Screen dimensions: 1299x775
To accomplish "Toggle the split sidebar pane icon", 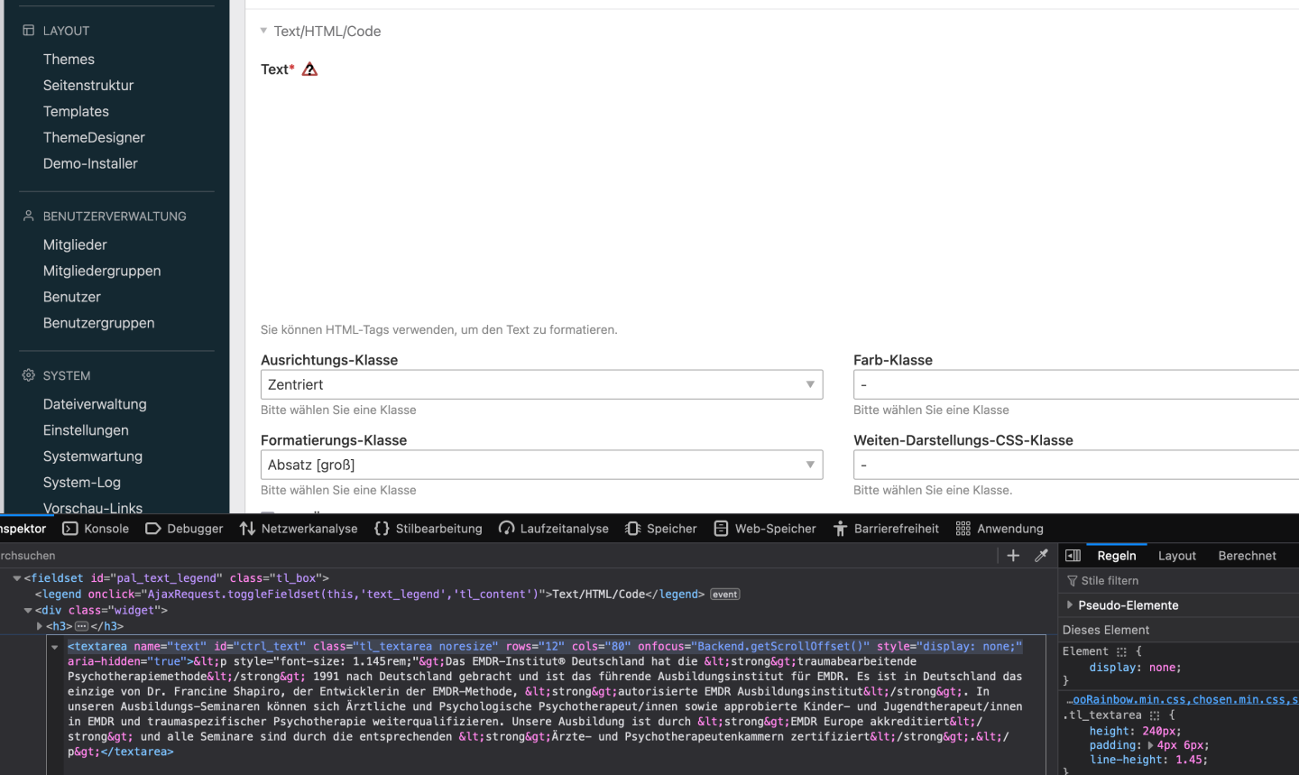I will click(x=1073, y=556).
